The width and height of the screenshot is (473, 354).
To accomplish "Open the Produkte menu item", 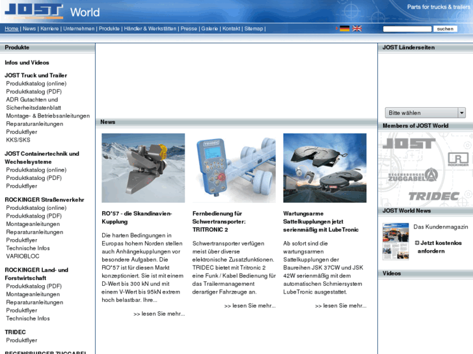I will (109, 29).
